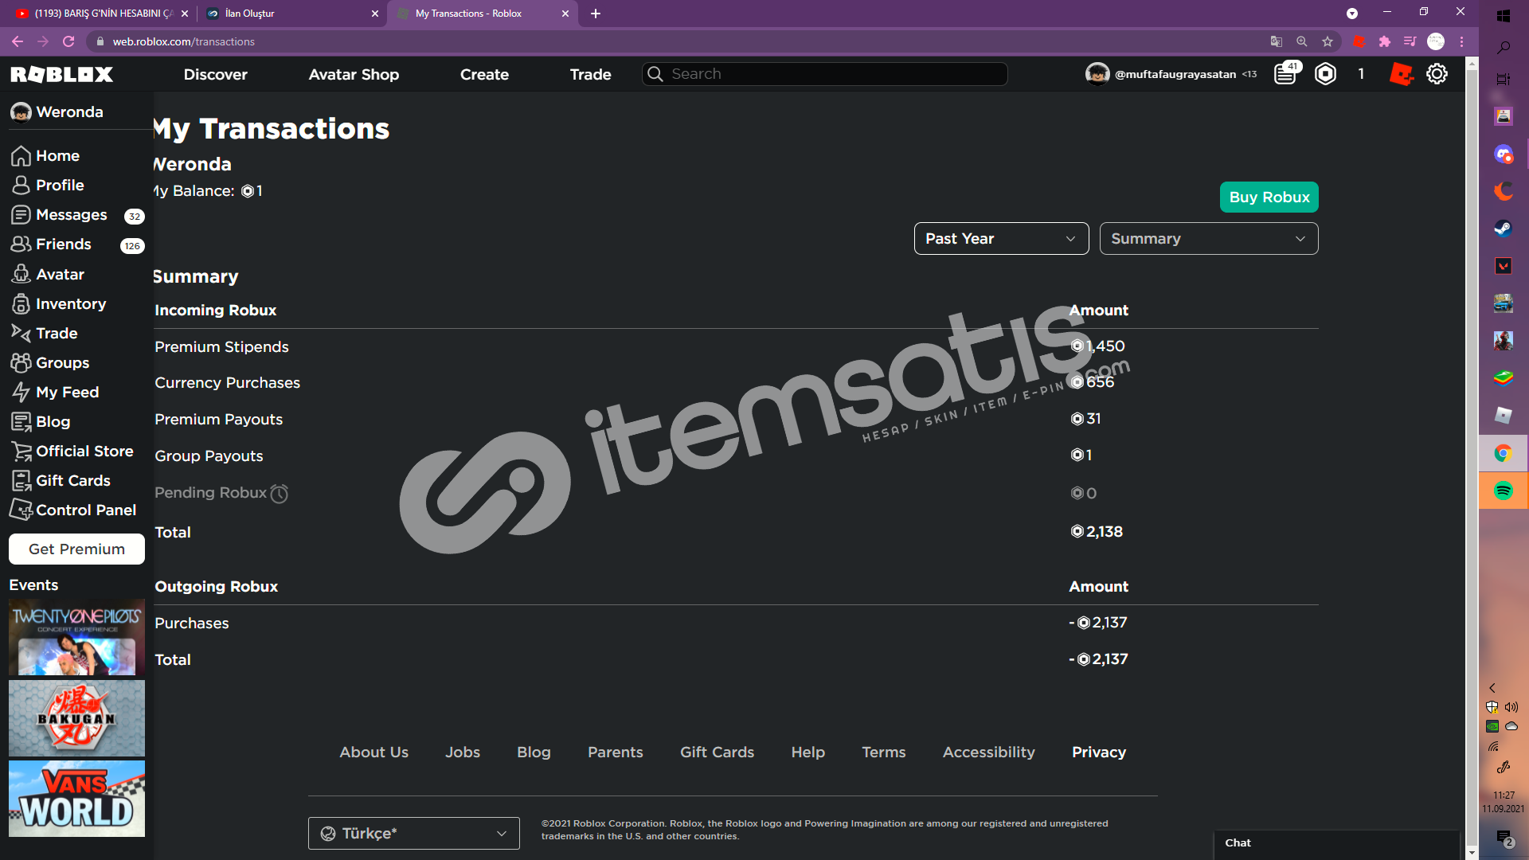Open Twenty One Pilots event thumbnail
The height and width of the screenshot is (860, 1529).
pyautogui.click(x=76, y=637)
